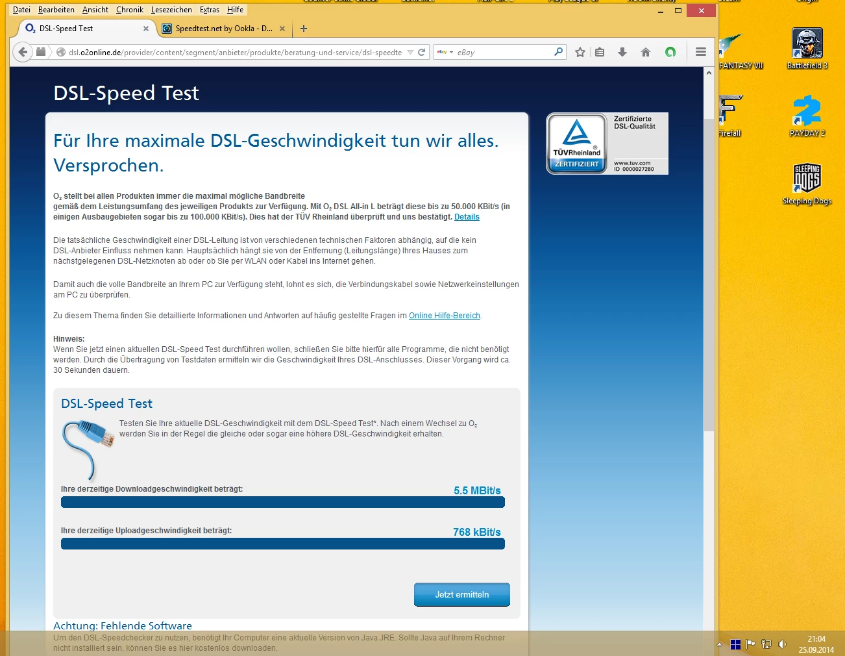Open the downloads arrow icon
Screen dimensions: 845x656
pos(622,52)
